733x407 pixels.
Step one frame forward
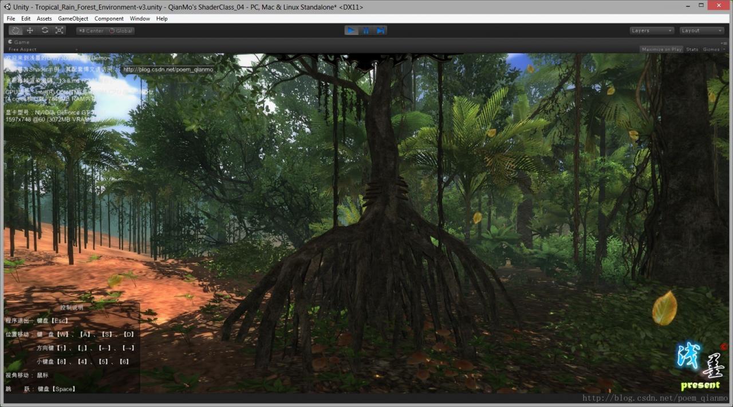380,30
